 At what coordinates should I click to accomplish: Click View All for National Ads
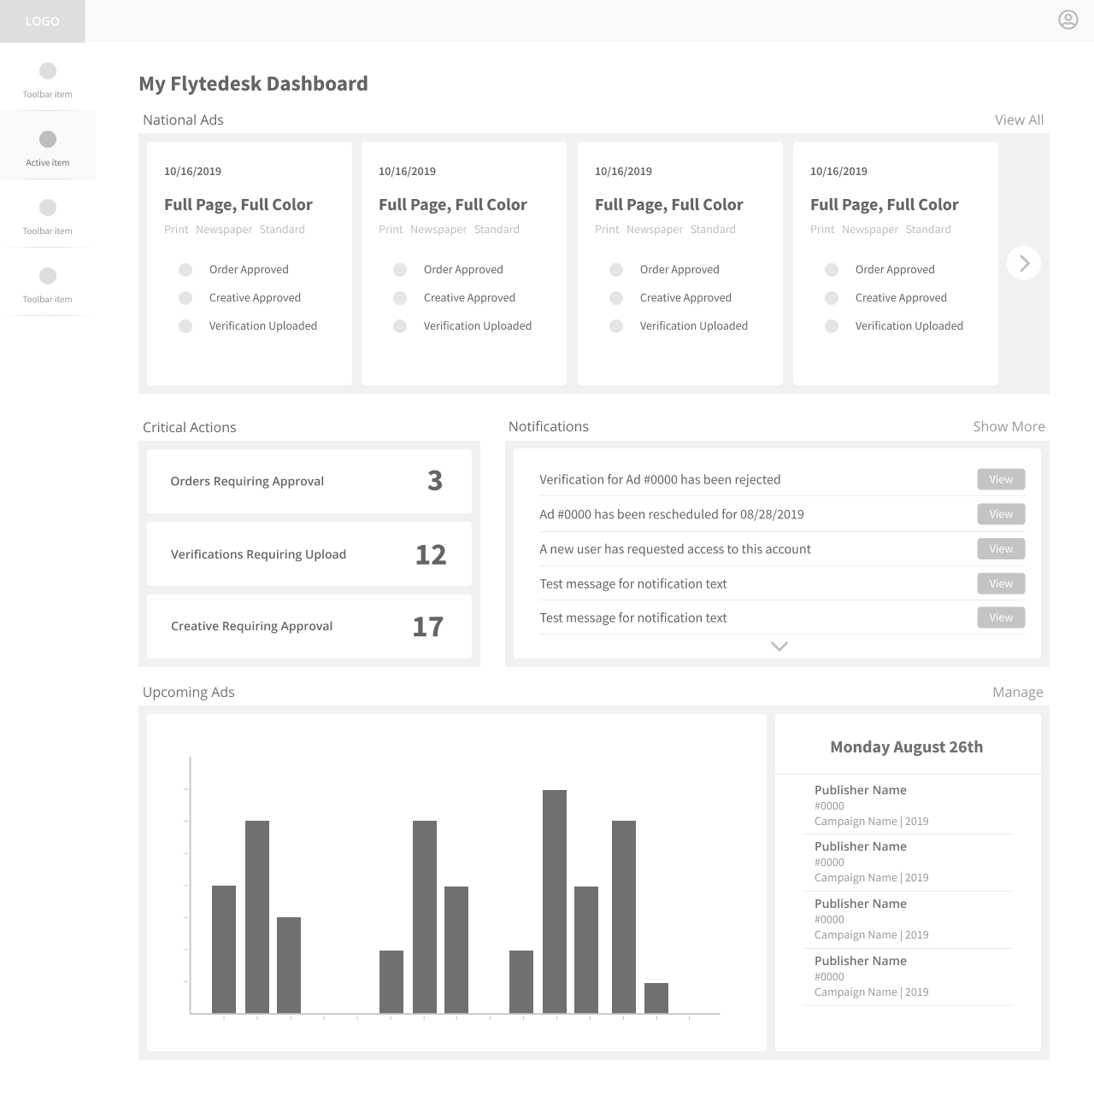[1019, 120]
